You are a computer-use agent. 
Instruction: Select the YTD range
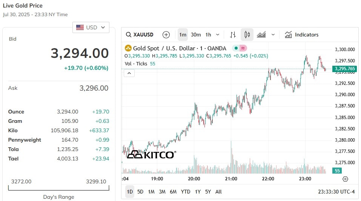(x=186, y=192)
